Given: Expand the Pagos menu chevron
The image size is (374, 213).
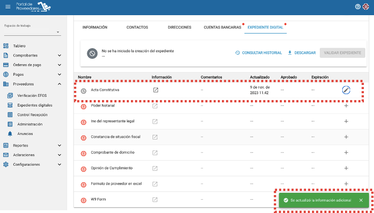Looking at the screenshot, I should pyautogui.click(x=59, y=74).
